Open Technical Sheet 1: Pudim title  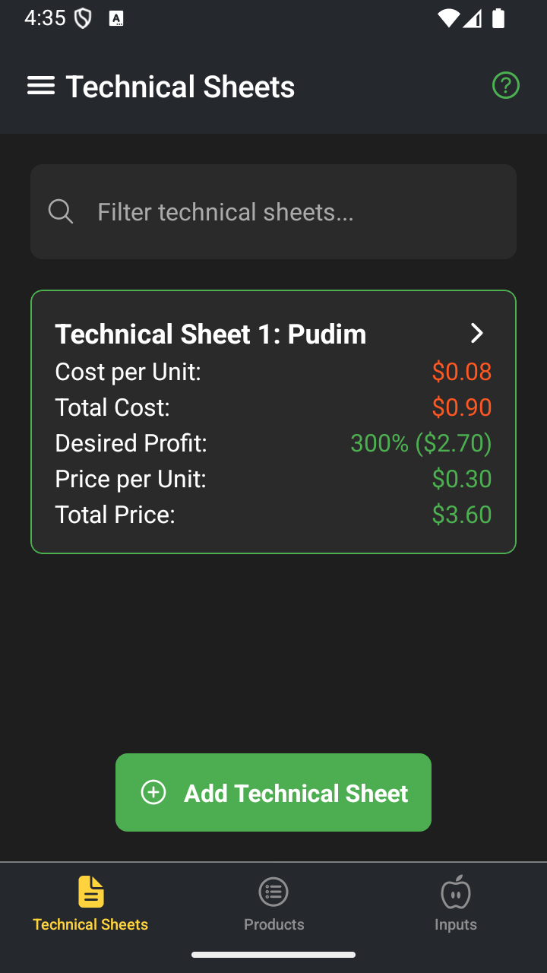click(x=210, y=334)
